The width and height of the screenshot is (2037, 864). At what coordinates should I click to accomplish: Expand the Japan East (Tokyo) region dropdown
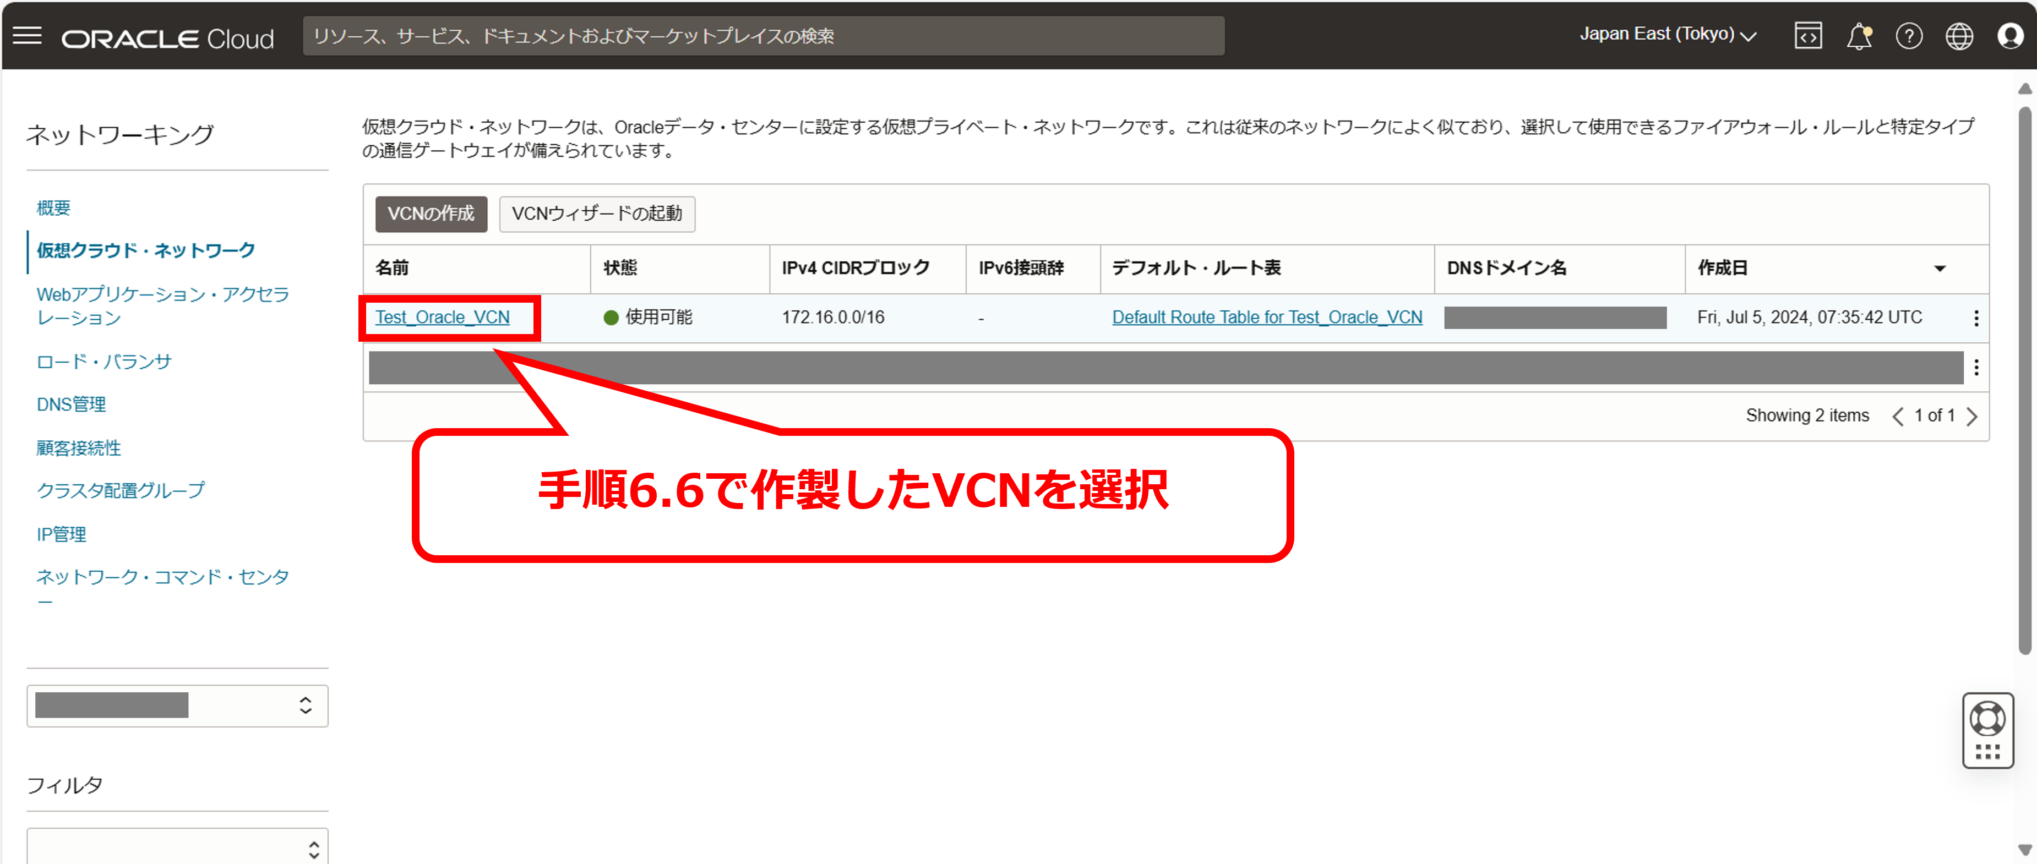1668,35
